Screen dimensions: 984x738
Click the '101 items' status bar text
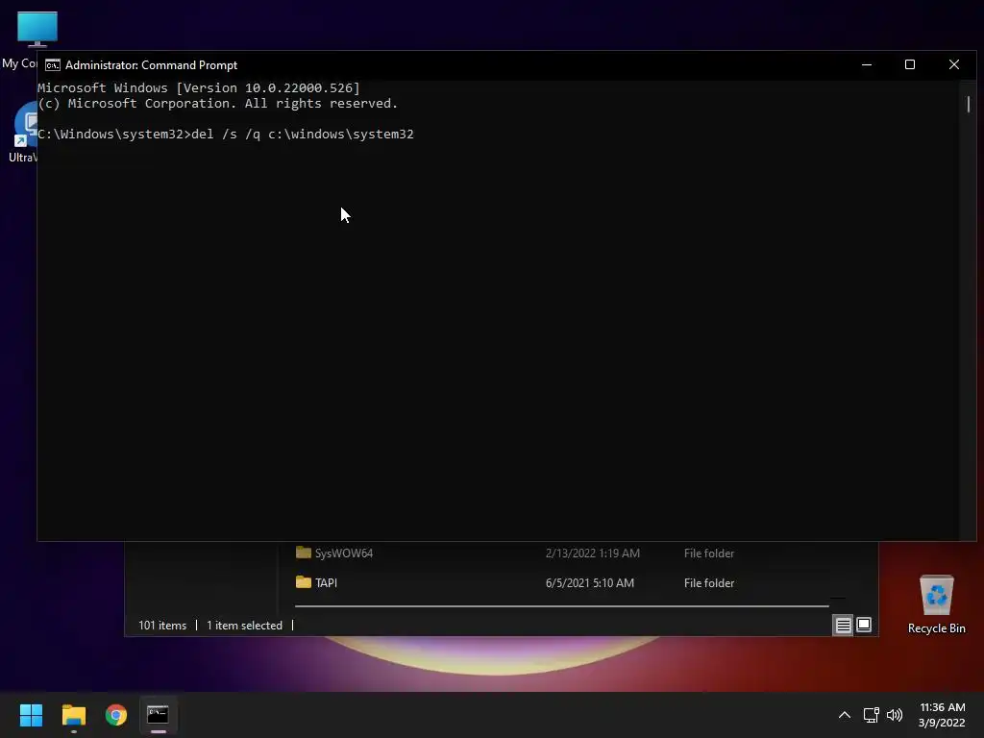pyautogui.click(x=162, y=626)
